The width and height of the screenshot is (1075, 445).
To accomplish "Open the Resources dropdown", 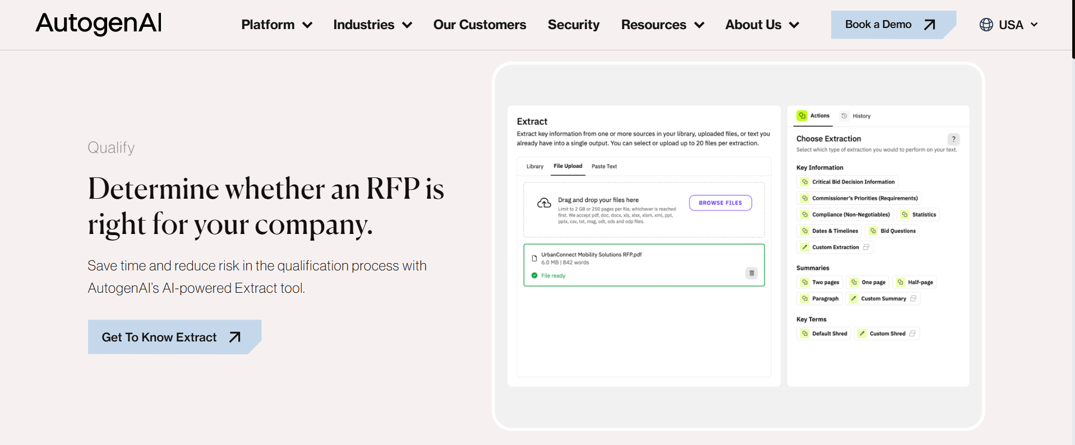I will [662, 25].
